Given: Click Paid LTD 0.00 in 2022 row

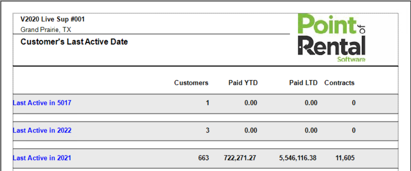Looking at the screenshot, I should tap(311, 131).
